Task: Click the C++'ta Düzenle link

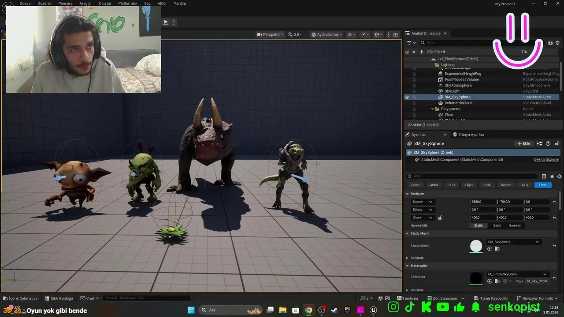Action: pos(546,160)
